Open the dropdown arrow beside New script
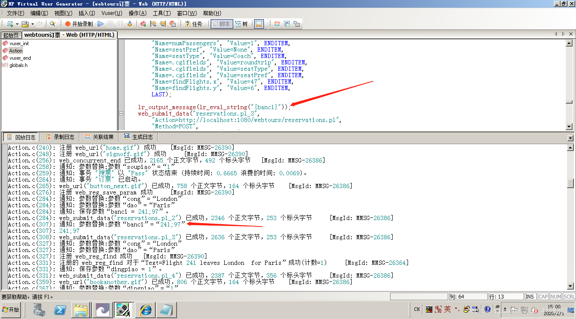Screen dimensions: 576x319 (17, 24)
